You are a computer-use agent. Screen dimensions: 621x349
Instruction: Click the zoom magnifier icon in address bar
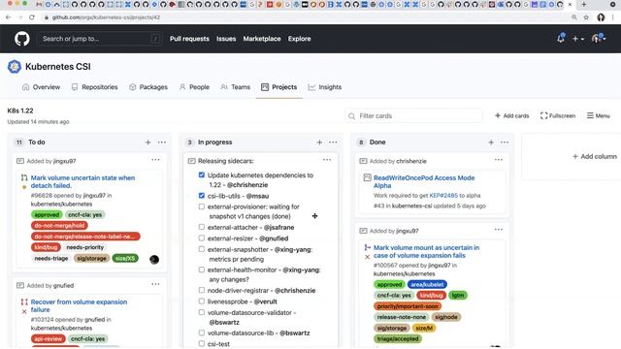click(574, 17)
